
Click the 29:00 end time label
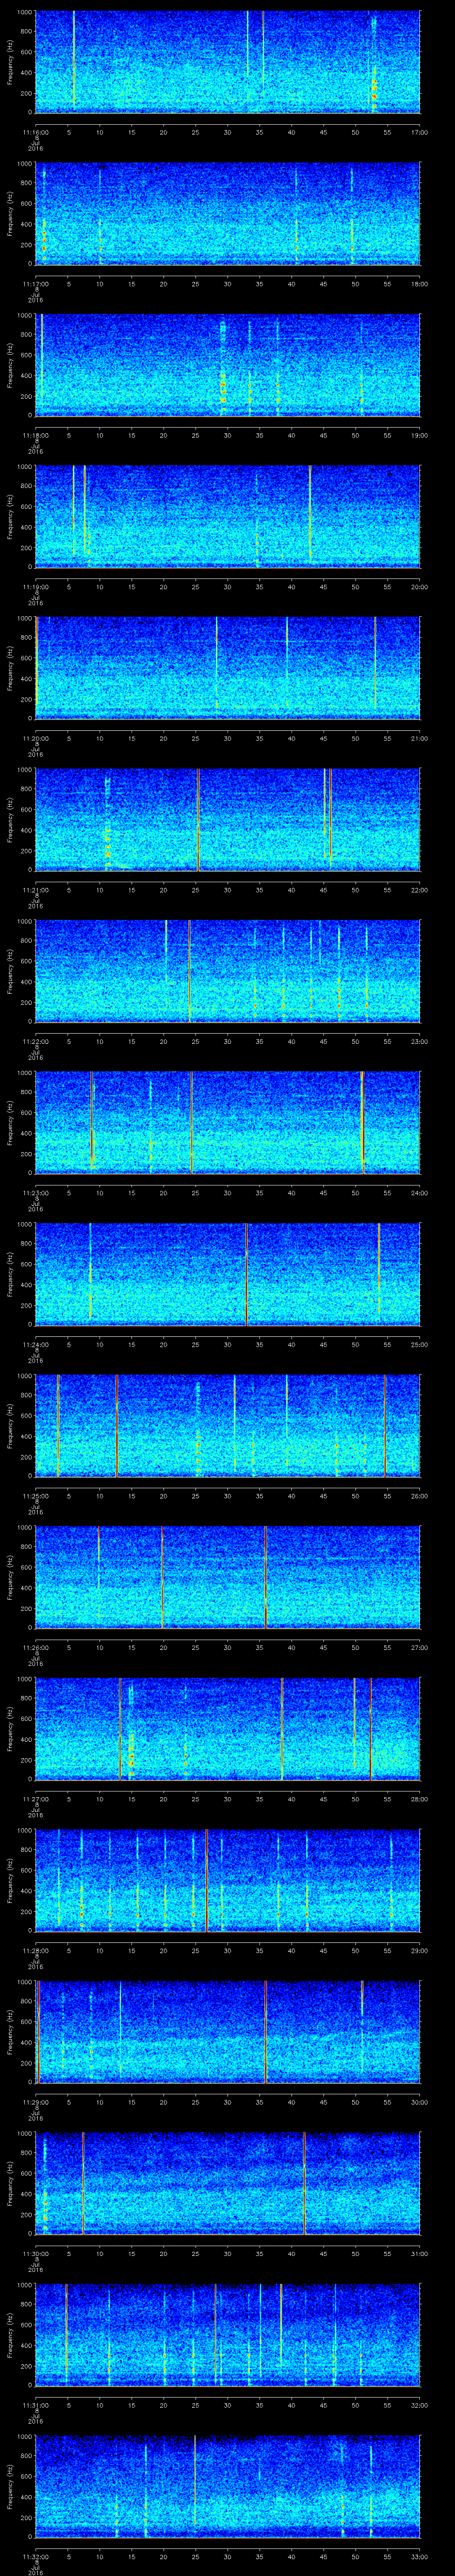419,1950
